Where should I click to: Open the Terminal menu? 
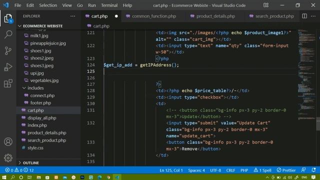click(x=109, y=5)
